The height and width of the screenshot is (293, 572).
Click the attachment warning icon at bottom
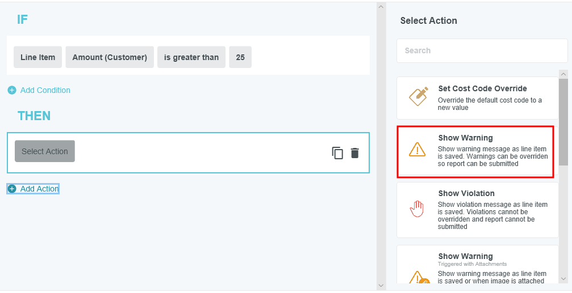click(418, 277)
